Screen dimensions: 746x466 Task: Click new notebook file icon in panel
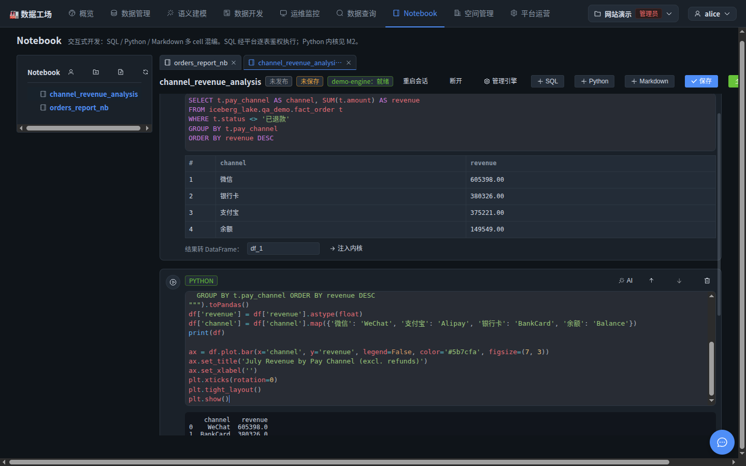click(x=121, y=72)
